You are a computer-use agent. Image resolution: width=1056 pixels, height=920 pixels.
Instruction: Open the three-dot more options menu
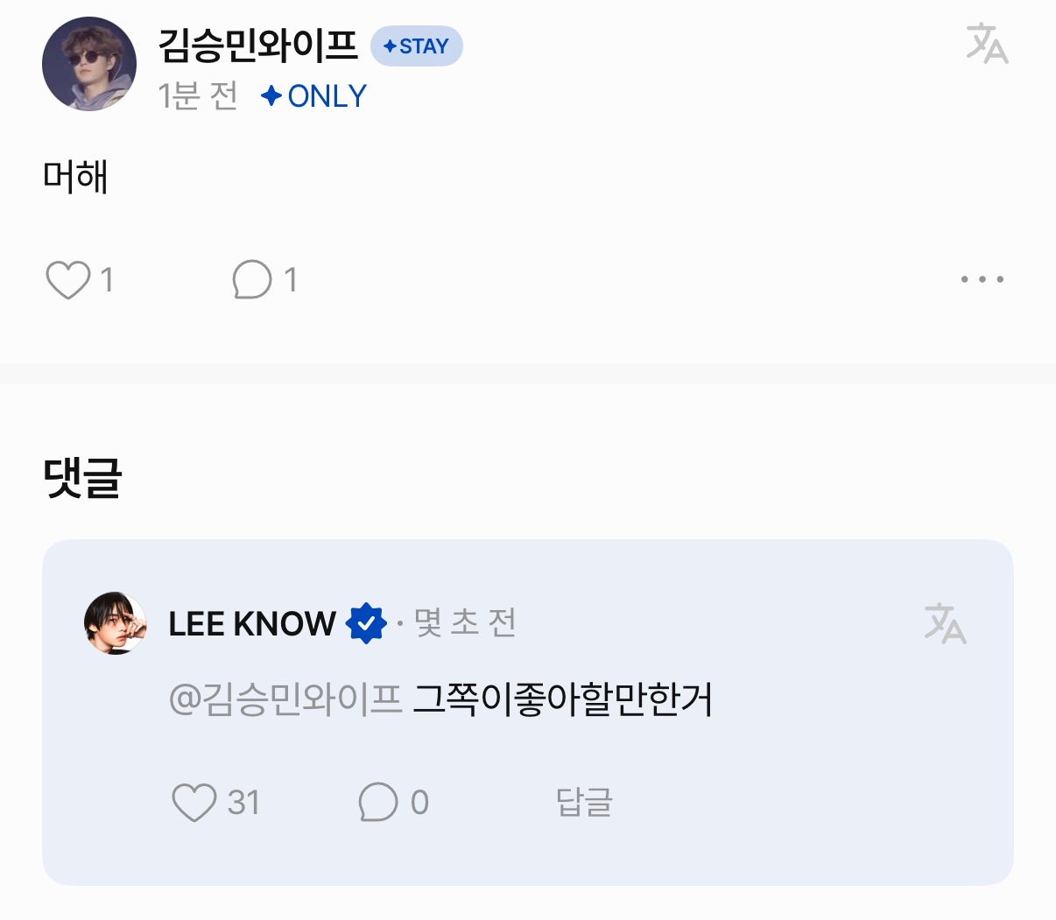(x=982, y=280)
